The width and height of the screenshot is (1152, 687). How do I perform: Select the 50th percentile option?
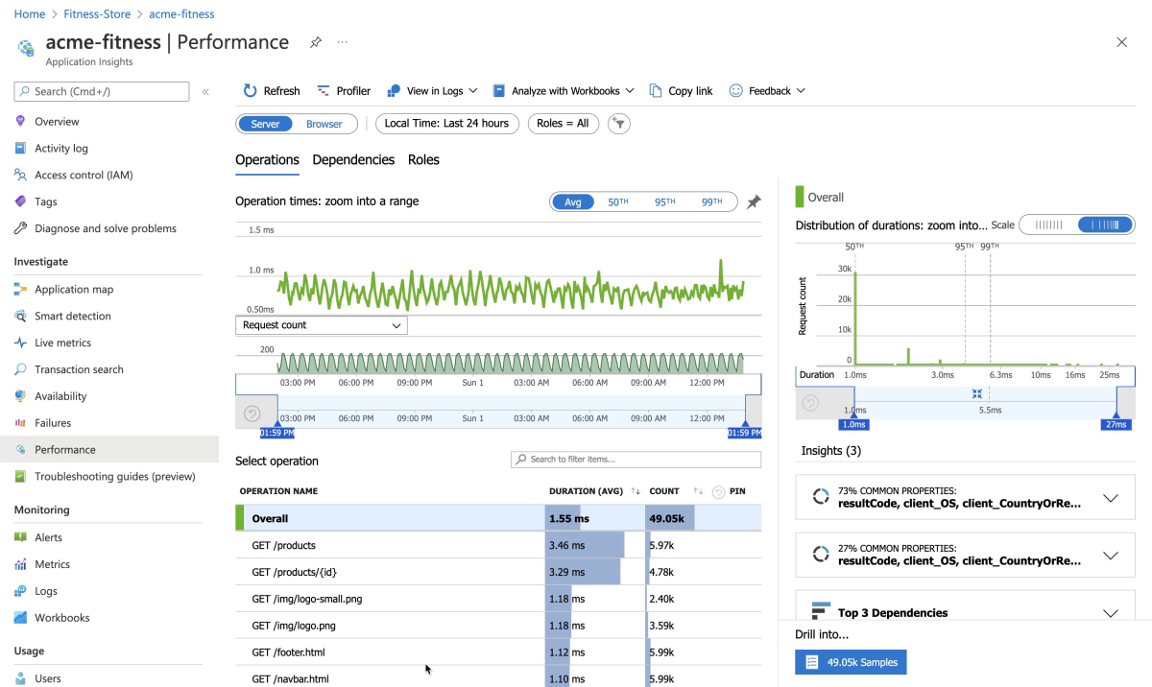point(617,202)
